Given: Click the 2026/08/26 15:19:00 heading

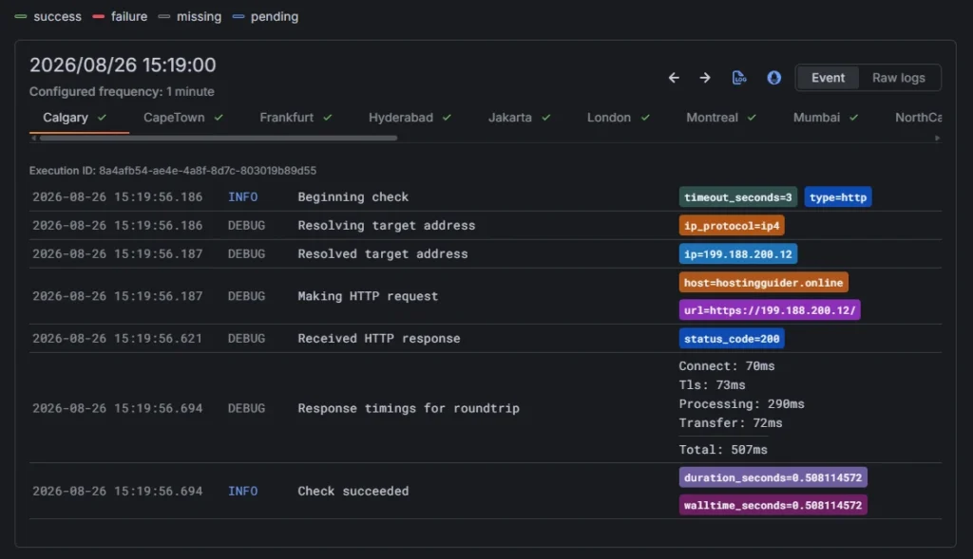Looking at the screenshot, I should click(x=123, y=65).
